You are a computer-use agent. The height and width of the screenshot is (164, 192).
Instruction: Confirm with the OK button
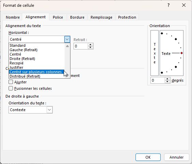coord(148,157)
